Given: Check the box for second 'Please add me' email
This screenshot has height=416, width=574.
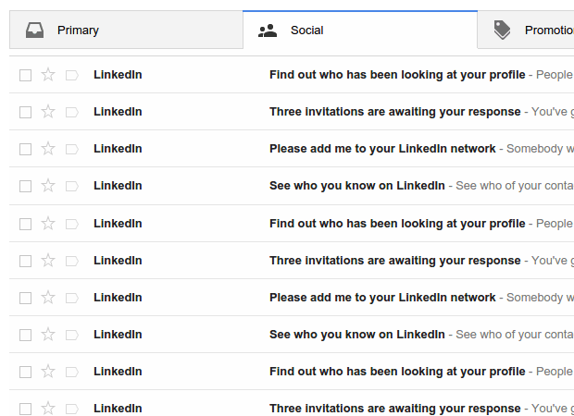Looking at the screenshot, I should pos(25,298).
